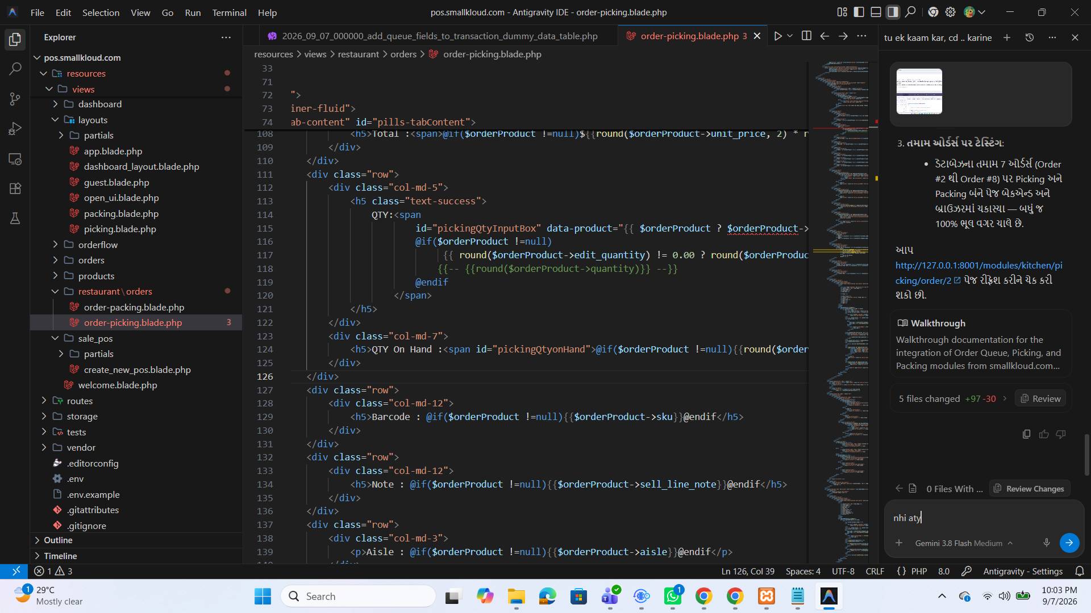Send the chat message with arrow button
Image resolution: width=1091 pixels, height=613 pixels.
[1069, 543]
